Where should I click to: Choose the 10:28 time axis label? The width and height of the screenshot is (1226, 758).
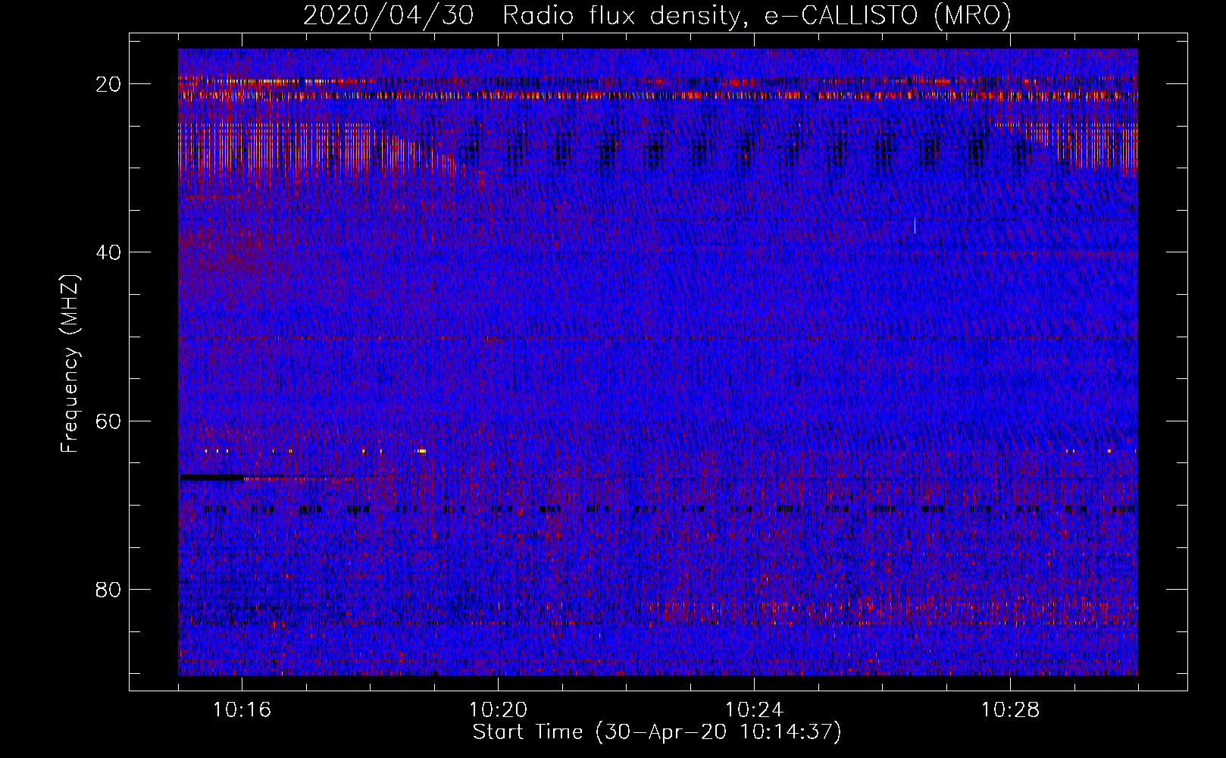tap(1010, 710)
